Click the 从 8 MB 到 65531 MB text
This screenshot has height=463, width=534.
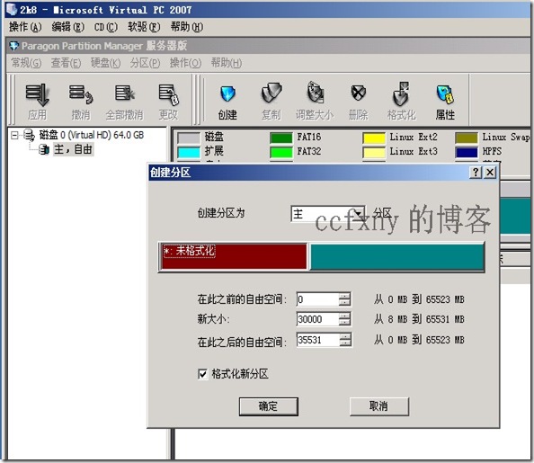[419, 319]
